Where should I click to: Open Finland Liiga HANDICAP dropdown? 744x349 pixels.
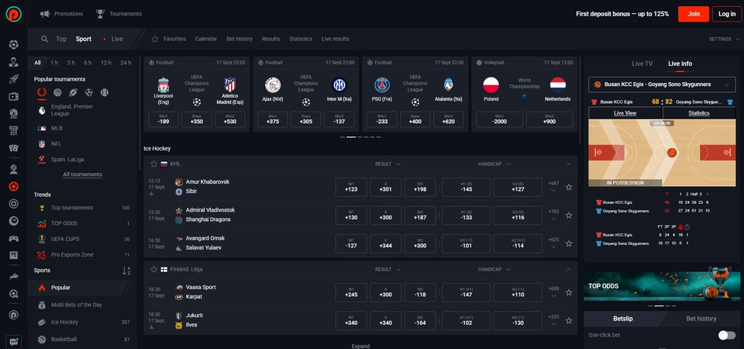[x=494, y=269]
